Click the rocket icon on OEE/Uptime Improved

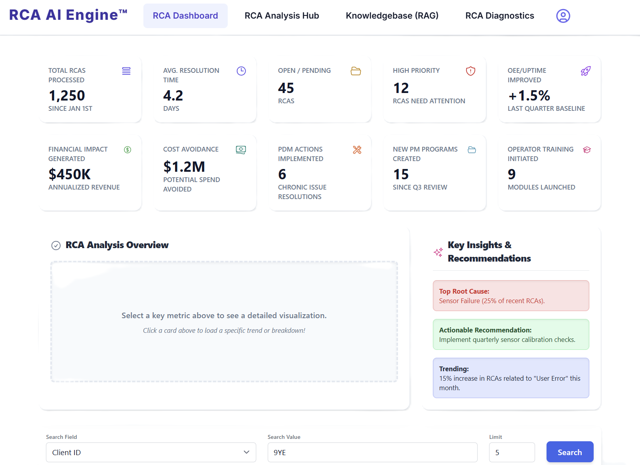pos(586,71)
